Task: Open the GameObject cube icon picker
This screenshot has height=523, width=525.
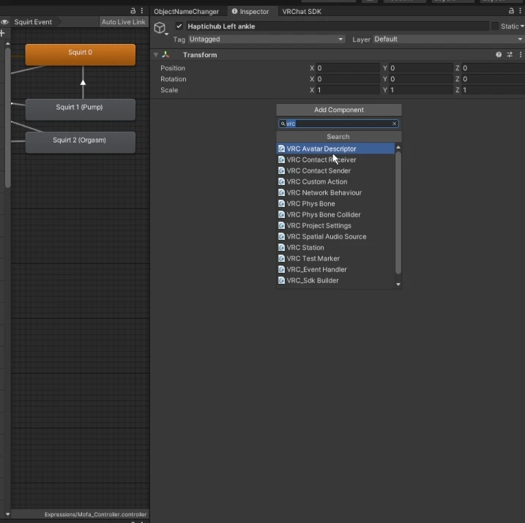Action: [x=160, y=28]
